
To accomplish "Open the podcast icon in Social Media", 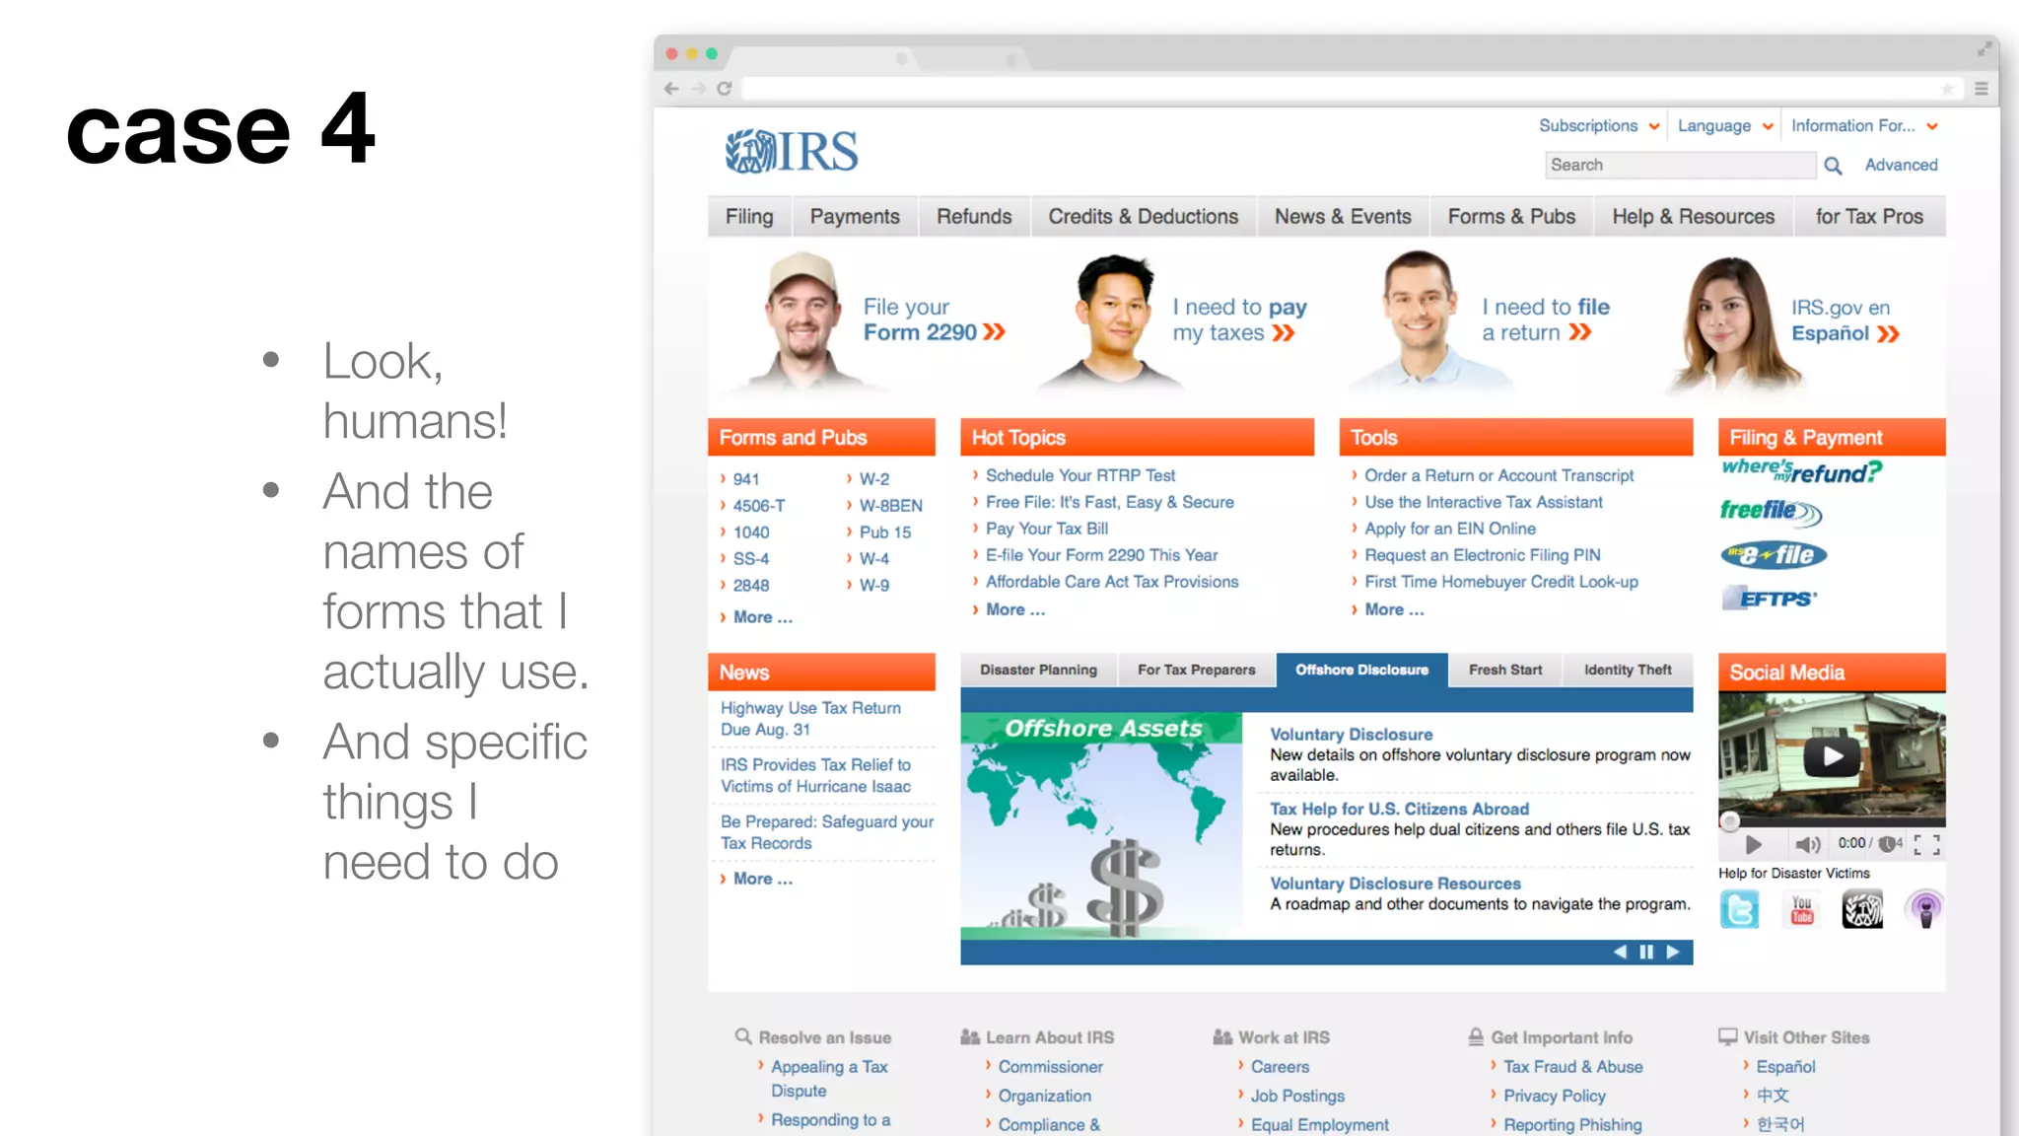I will (x=1924, y=908).
